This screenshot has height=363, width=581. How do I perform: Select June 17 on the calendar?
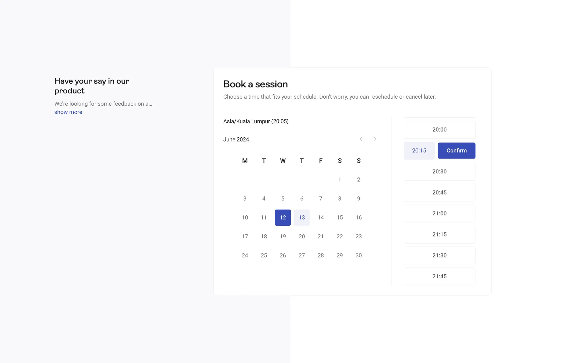[x=245, y=237]
